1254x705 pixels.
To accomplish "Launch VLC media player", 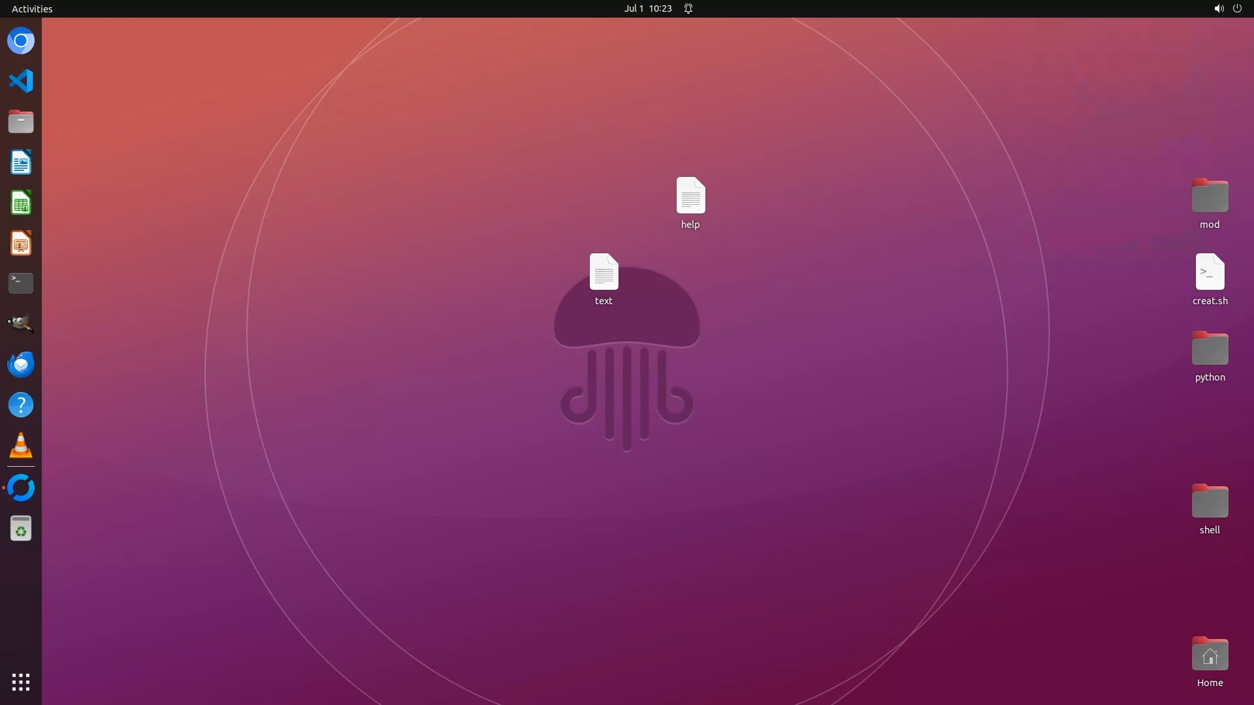I will 21,446.
